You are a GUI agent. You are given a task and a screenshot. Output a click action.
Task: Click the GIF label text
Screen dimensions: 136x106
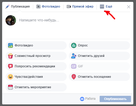[x=81, y=66]
